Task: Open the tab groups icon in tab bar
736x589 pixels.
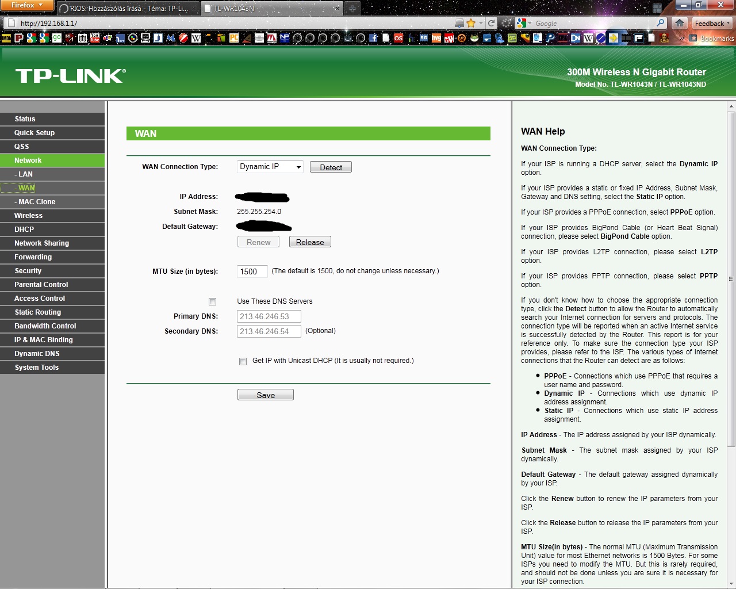Action: 657,8
